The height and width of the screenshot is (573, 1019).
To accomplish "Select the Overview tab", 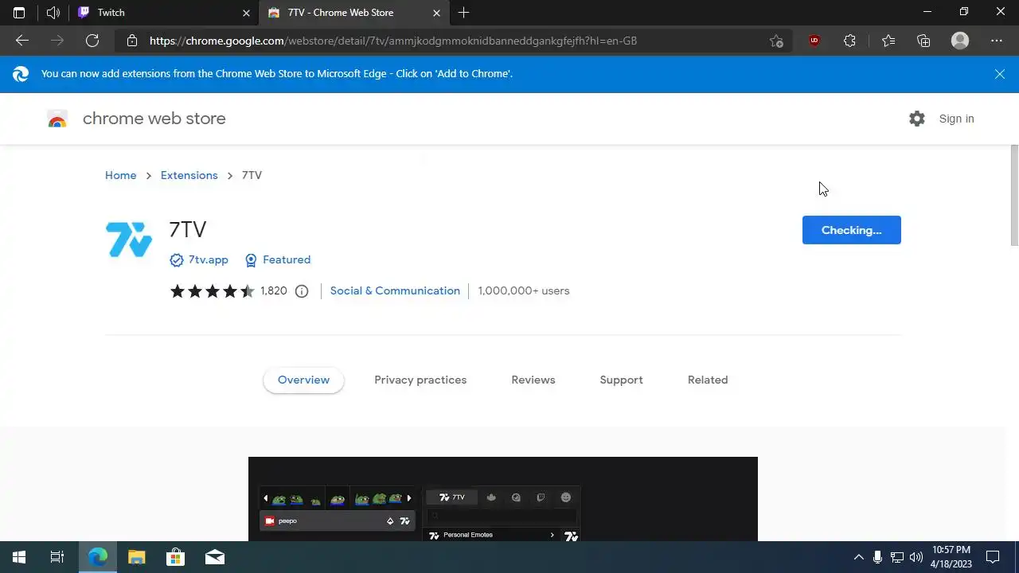I will (x=303, y=380).
